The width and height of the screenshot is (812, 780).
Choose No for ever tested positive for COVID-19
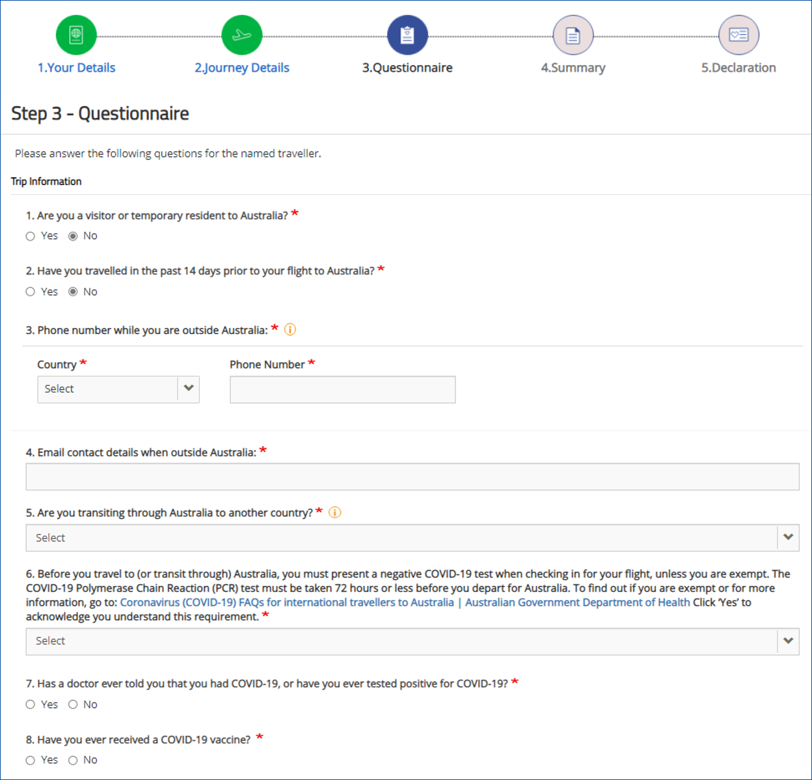click(x=73, y=704)
